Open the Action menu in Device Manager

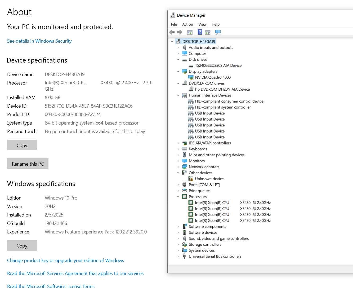pos(187,24)
